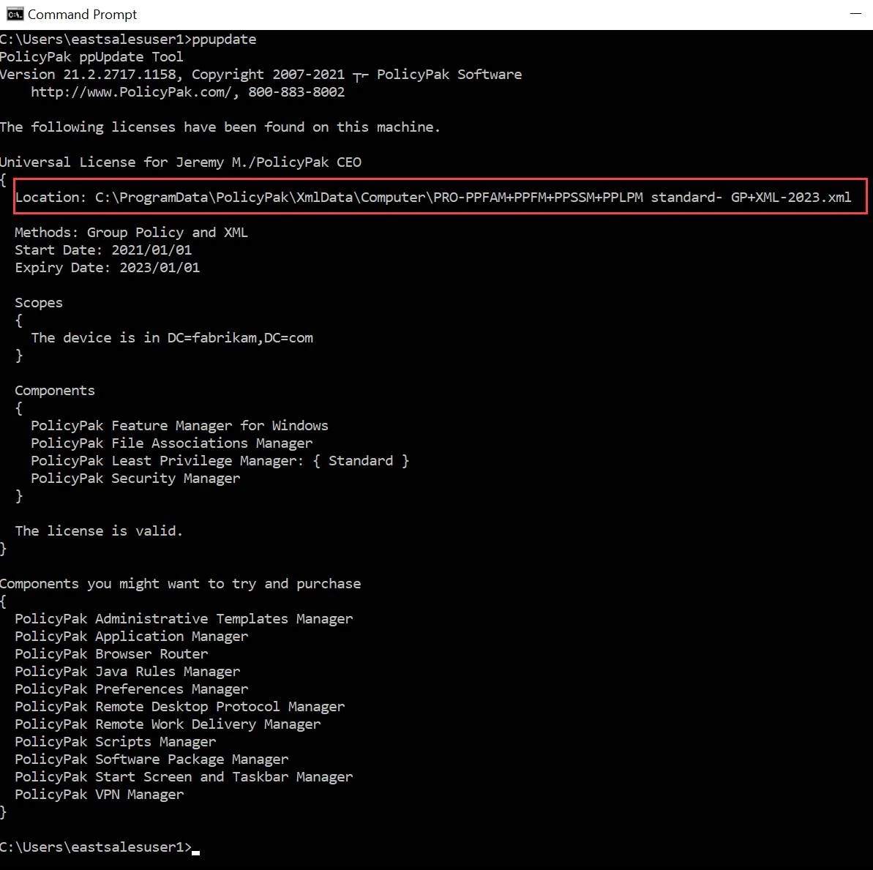Screen dimensions: 873x870
Task: Click PolicyPak File Associations Manager line
Action: click(171, 443)
